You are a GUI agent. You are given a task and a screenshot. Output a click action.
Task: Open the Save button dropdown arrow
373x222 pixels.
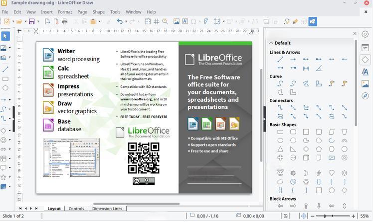point(38,21)
